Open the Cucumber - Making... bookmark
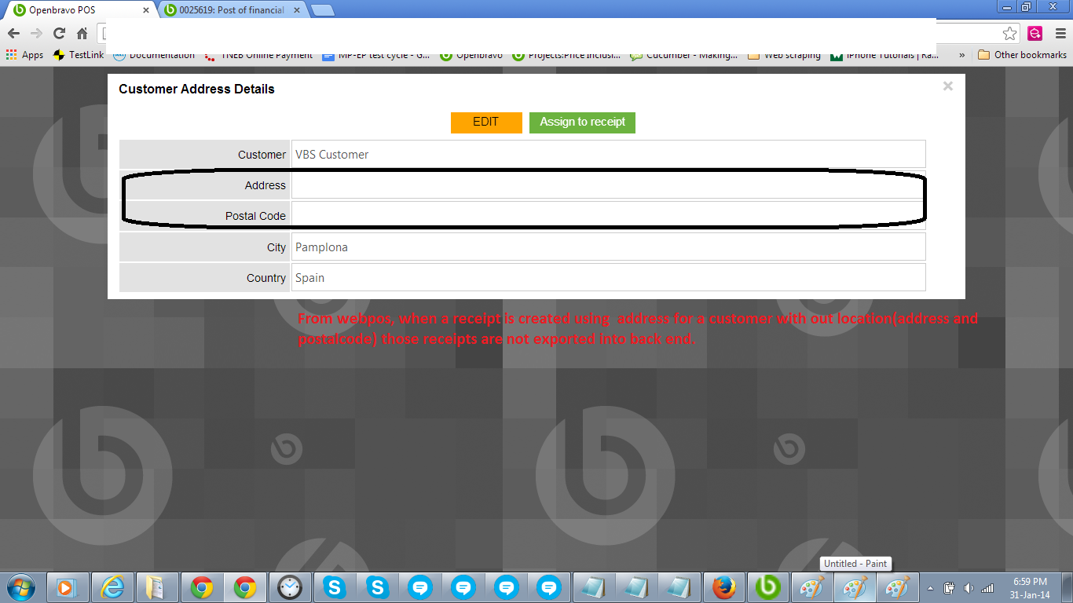 pos(684,55)
